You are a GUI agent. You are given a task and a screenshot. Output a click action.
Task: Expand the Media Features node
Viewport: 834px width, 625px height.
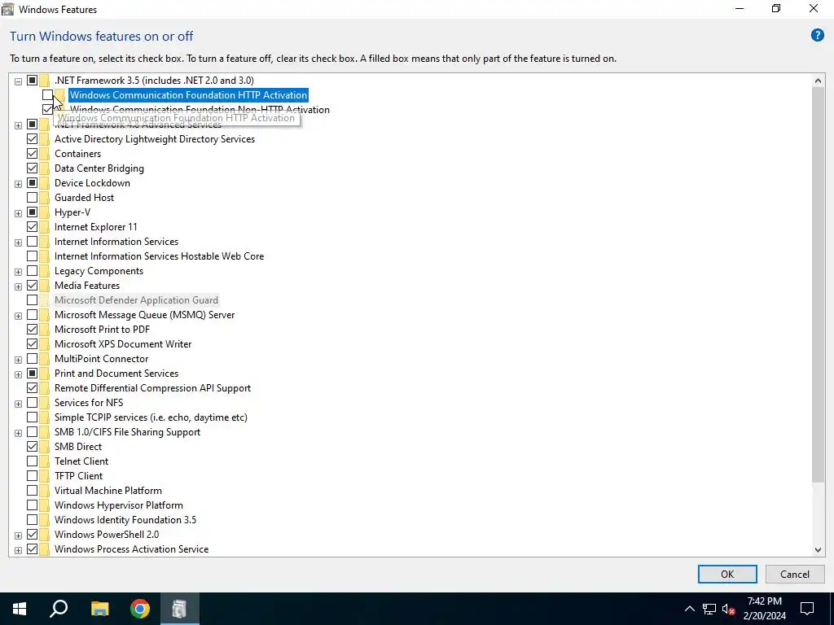[18, 286]
